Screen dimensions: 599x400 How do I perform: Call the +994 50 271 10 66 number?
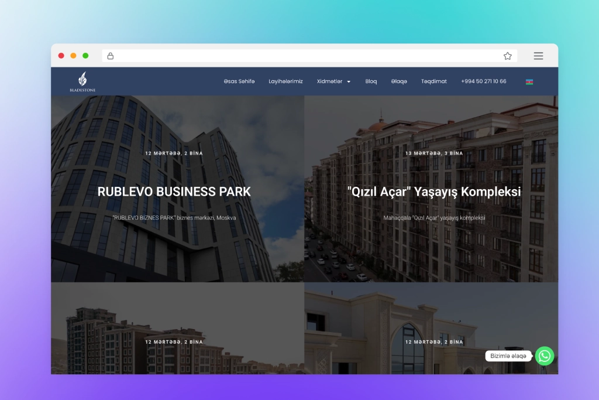click(483, 81)
